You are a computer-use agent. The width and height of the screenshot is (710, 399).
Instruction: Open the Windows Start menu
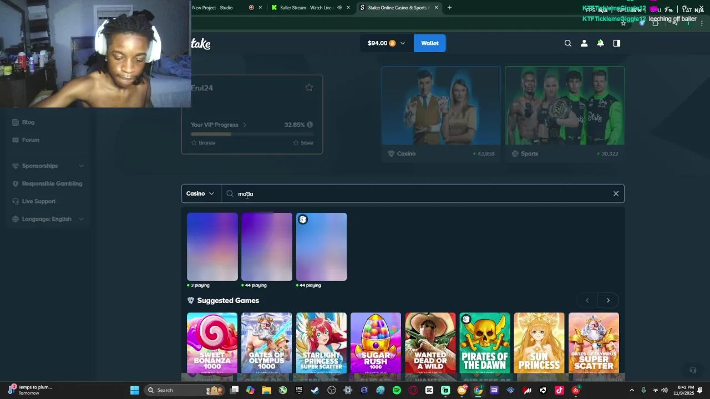[x=134, y=390]
